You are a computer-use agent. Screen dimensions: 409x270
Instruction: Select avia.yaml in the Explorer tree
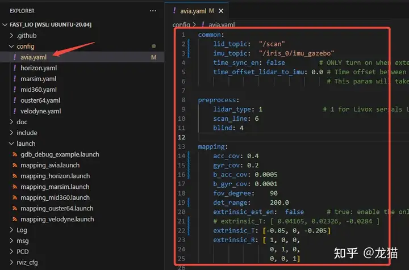tap(82, 57)
